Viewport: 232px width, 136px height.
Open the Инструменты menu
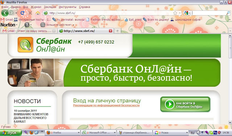67,7
